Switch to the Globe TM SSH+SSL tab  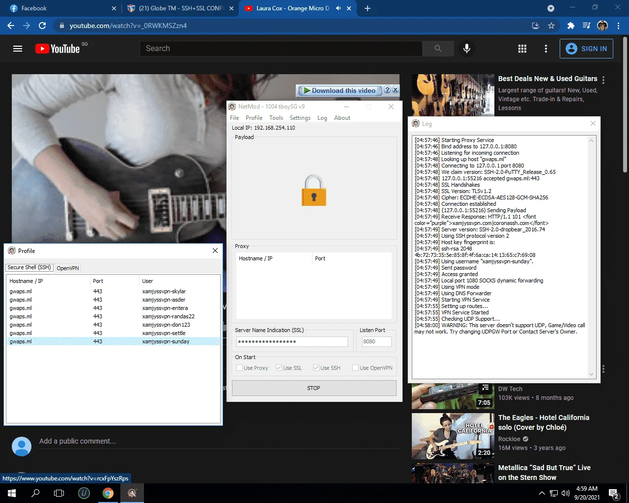[179, 8]
